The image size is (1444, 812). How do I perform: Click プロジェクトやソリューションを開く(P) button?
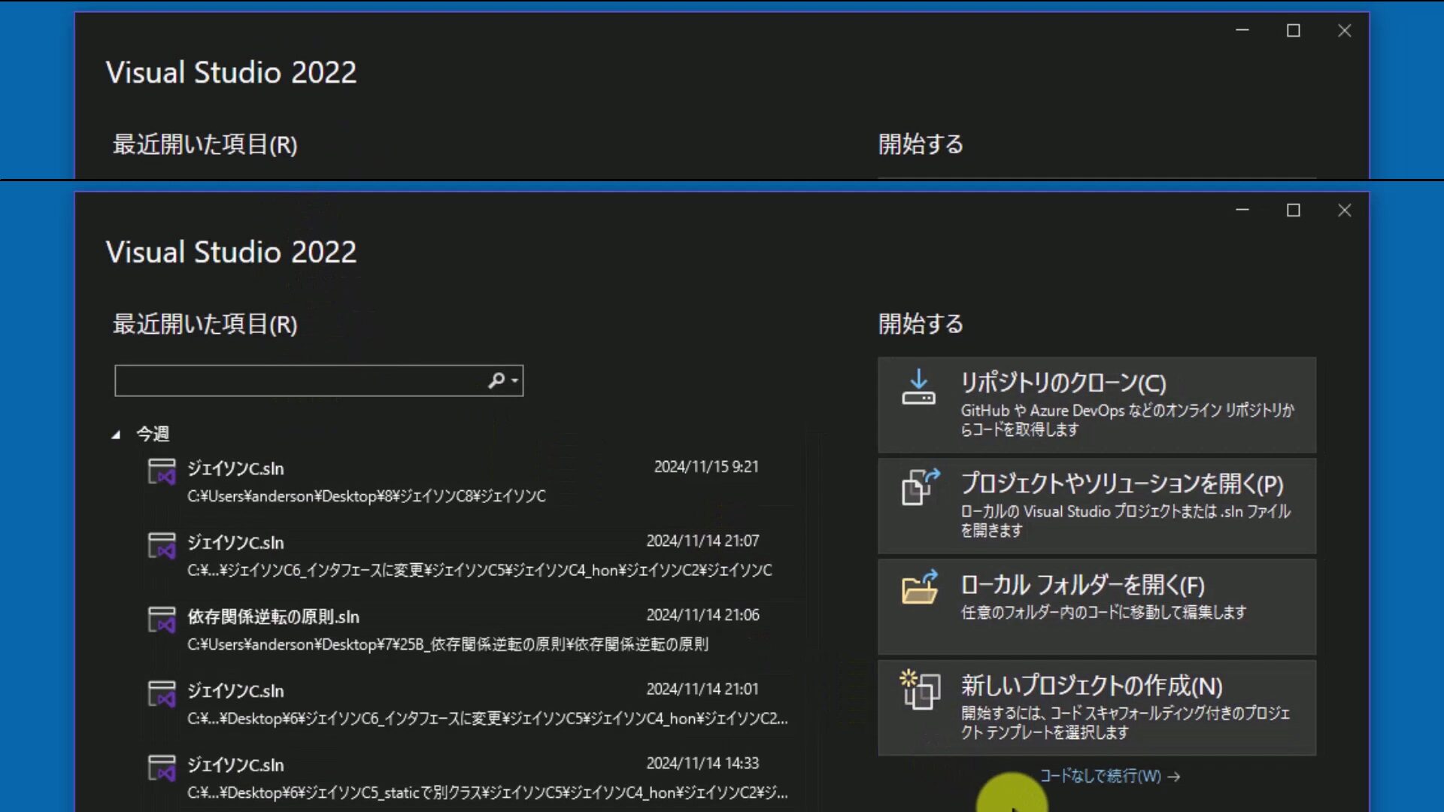1097,506
